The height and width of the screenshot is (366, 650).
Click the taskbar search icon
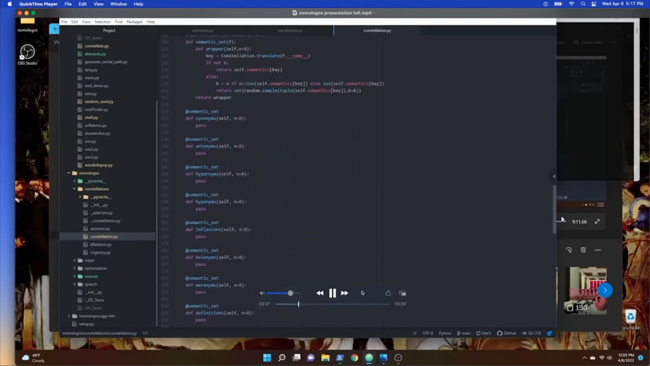(x=282, y=358)
